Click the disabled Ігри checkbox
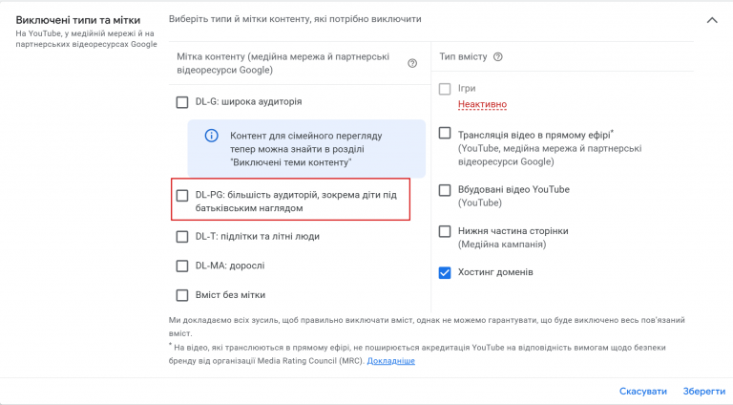 (445, 89)
